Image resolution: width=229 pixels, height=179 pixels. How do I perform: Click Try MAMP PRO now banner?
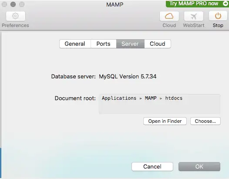(197, 3)
